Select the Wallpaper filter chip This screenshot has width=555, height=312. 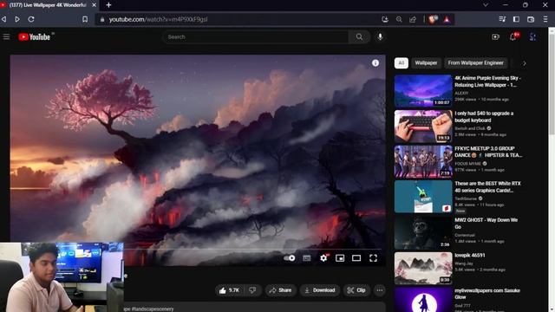click(426, 63)
